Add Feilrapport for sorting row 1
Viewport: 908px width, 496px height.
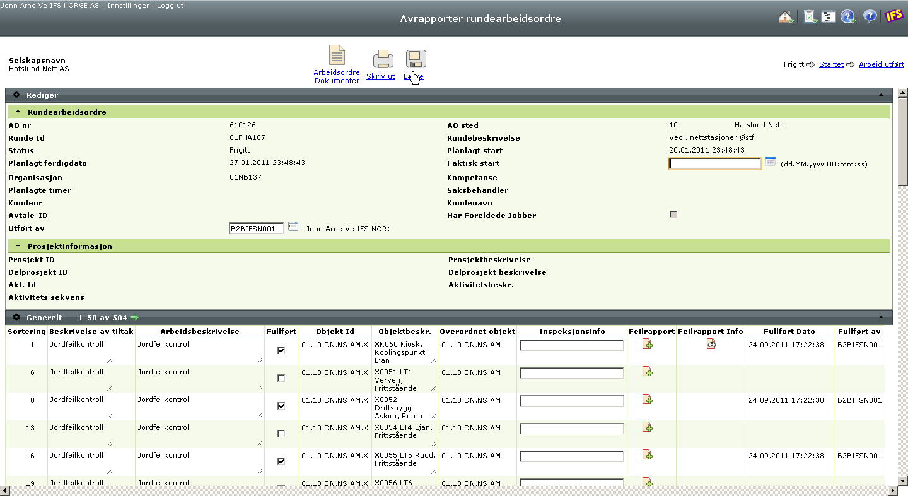coord(647,343)
